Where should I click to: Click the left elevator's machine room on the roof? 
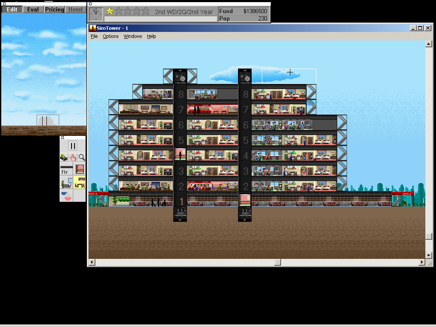(x=180, y=77)
